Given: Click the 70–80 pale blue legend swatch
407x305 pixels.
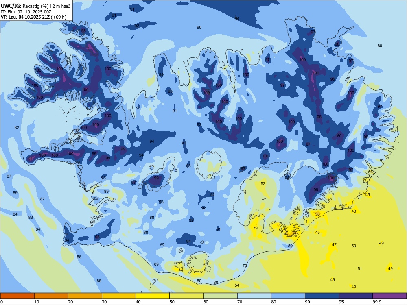Looking at the screenshot, I should [x=254, y=296].
